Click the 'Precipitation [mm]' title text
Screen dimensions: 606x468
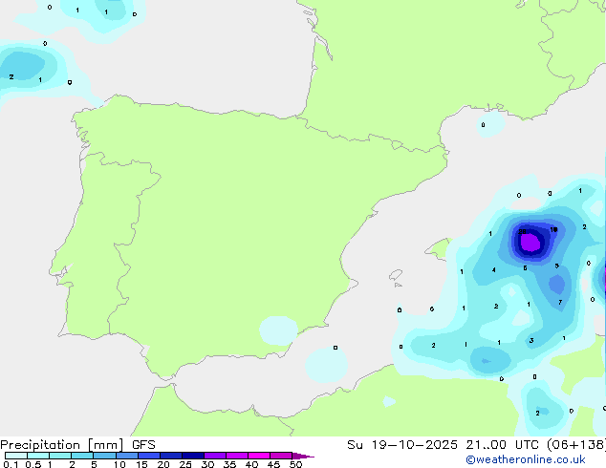pos(62,445)
